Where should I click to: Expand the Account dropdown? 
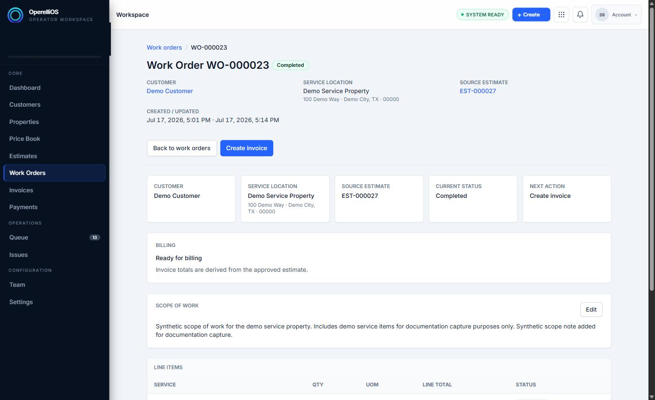coord(617,15)
